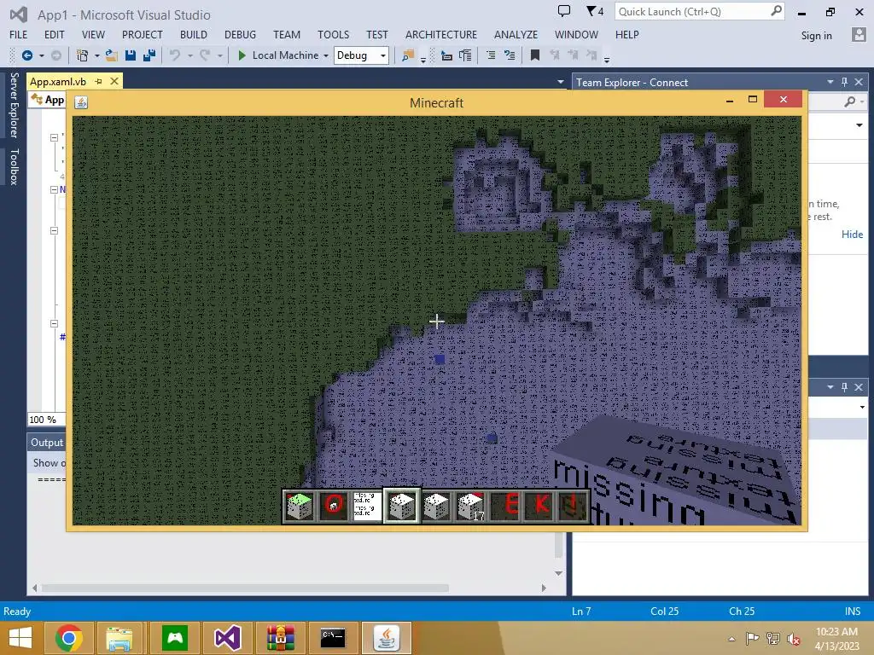Click the clear bookmarks icon
The width and height of the screenshot is (874, 655).
(x=591, y=55)
